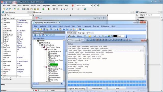The image size is (163, 92).
Task: Open the Default Layout dropdown
Action: coord(91,5)
